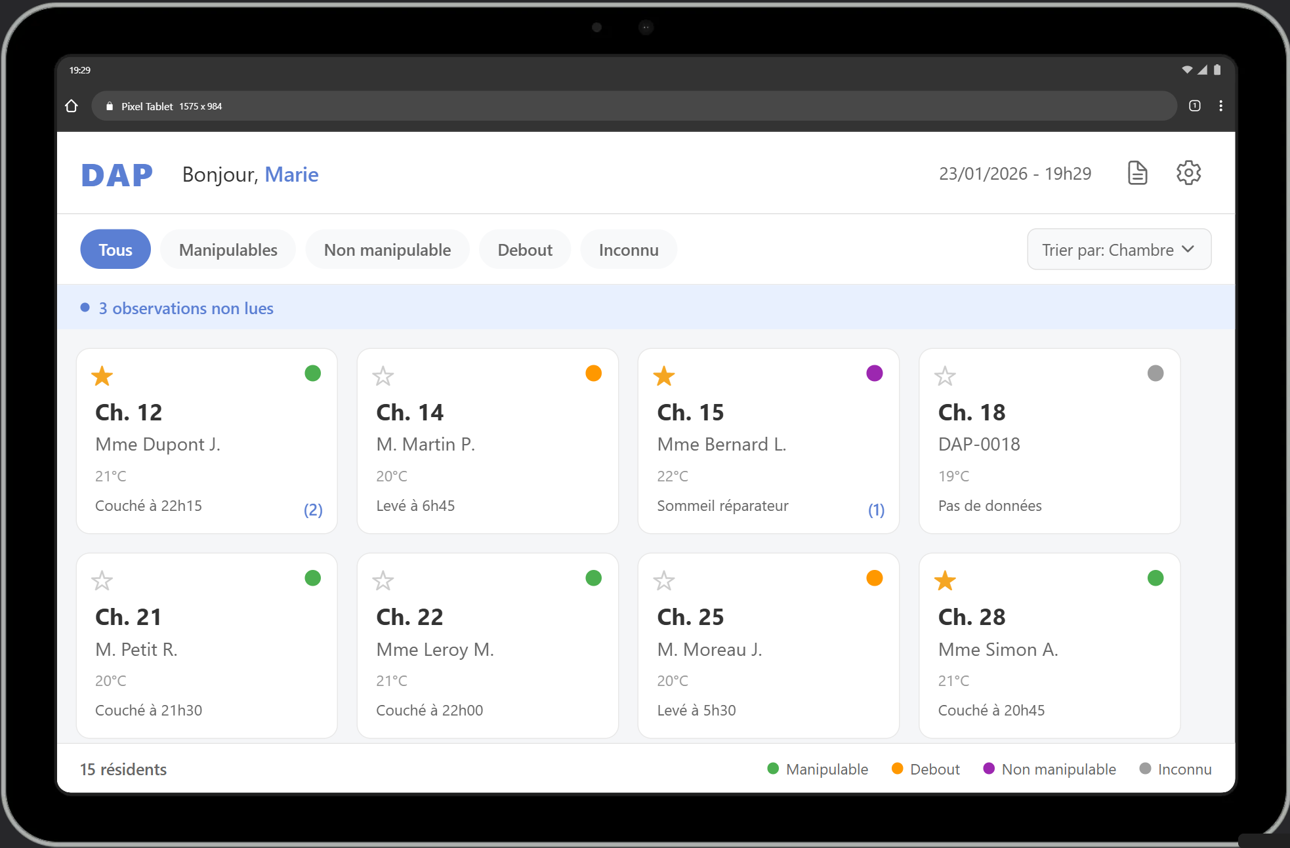Open the browser three-dot menu

[1220, 106]
